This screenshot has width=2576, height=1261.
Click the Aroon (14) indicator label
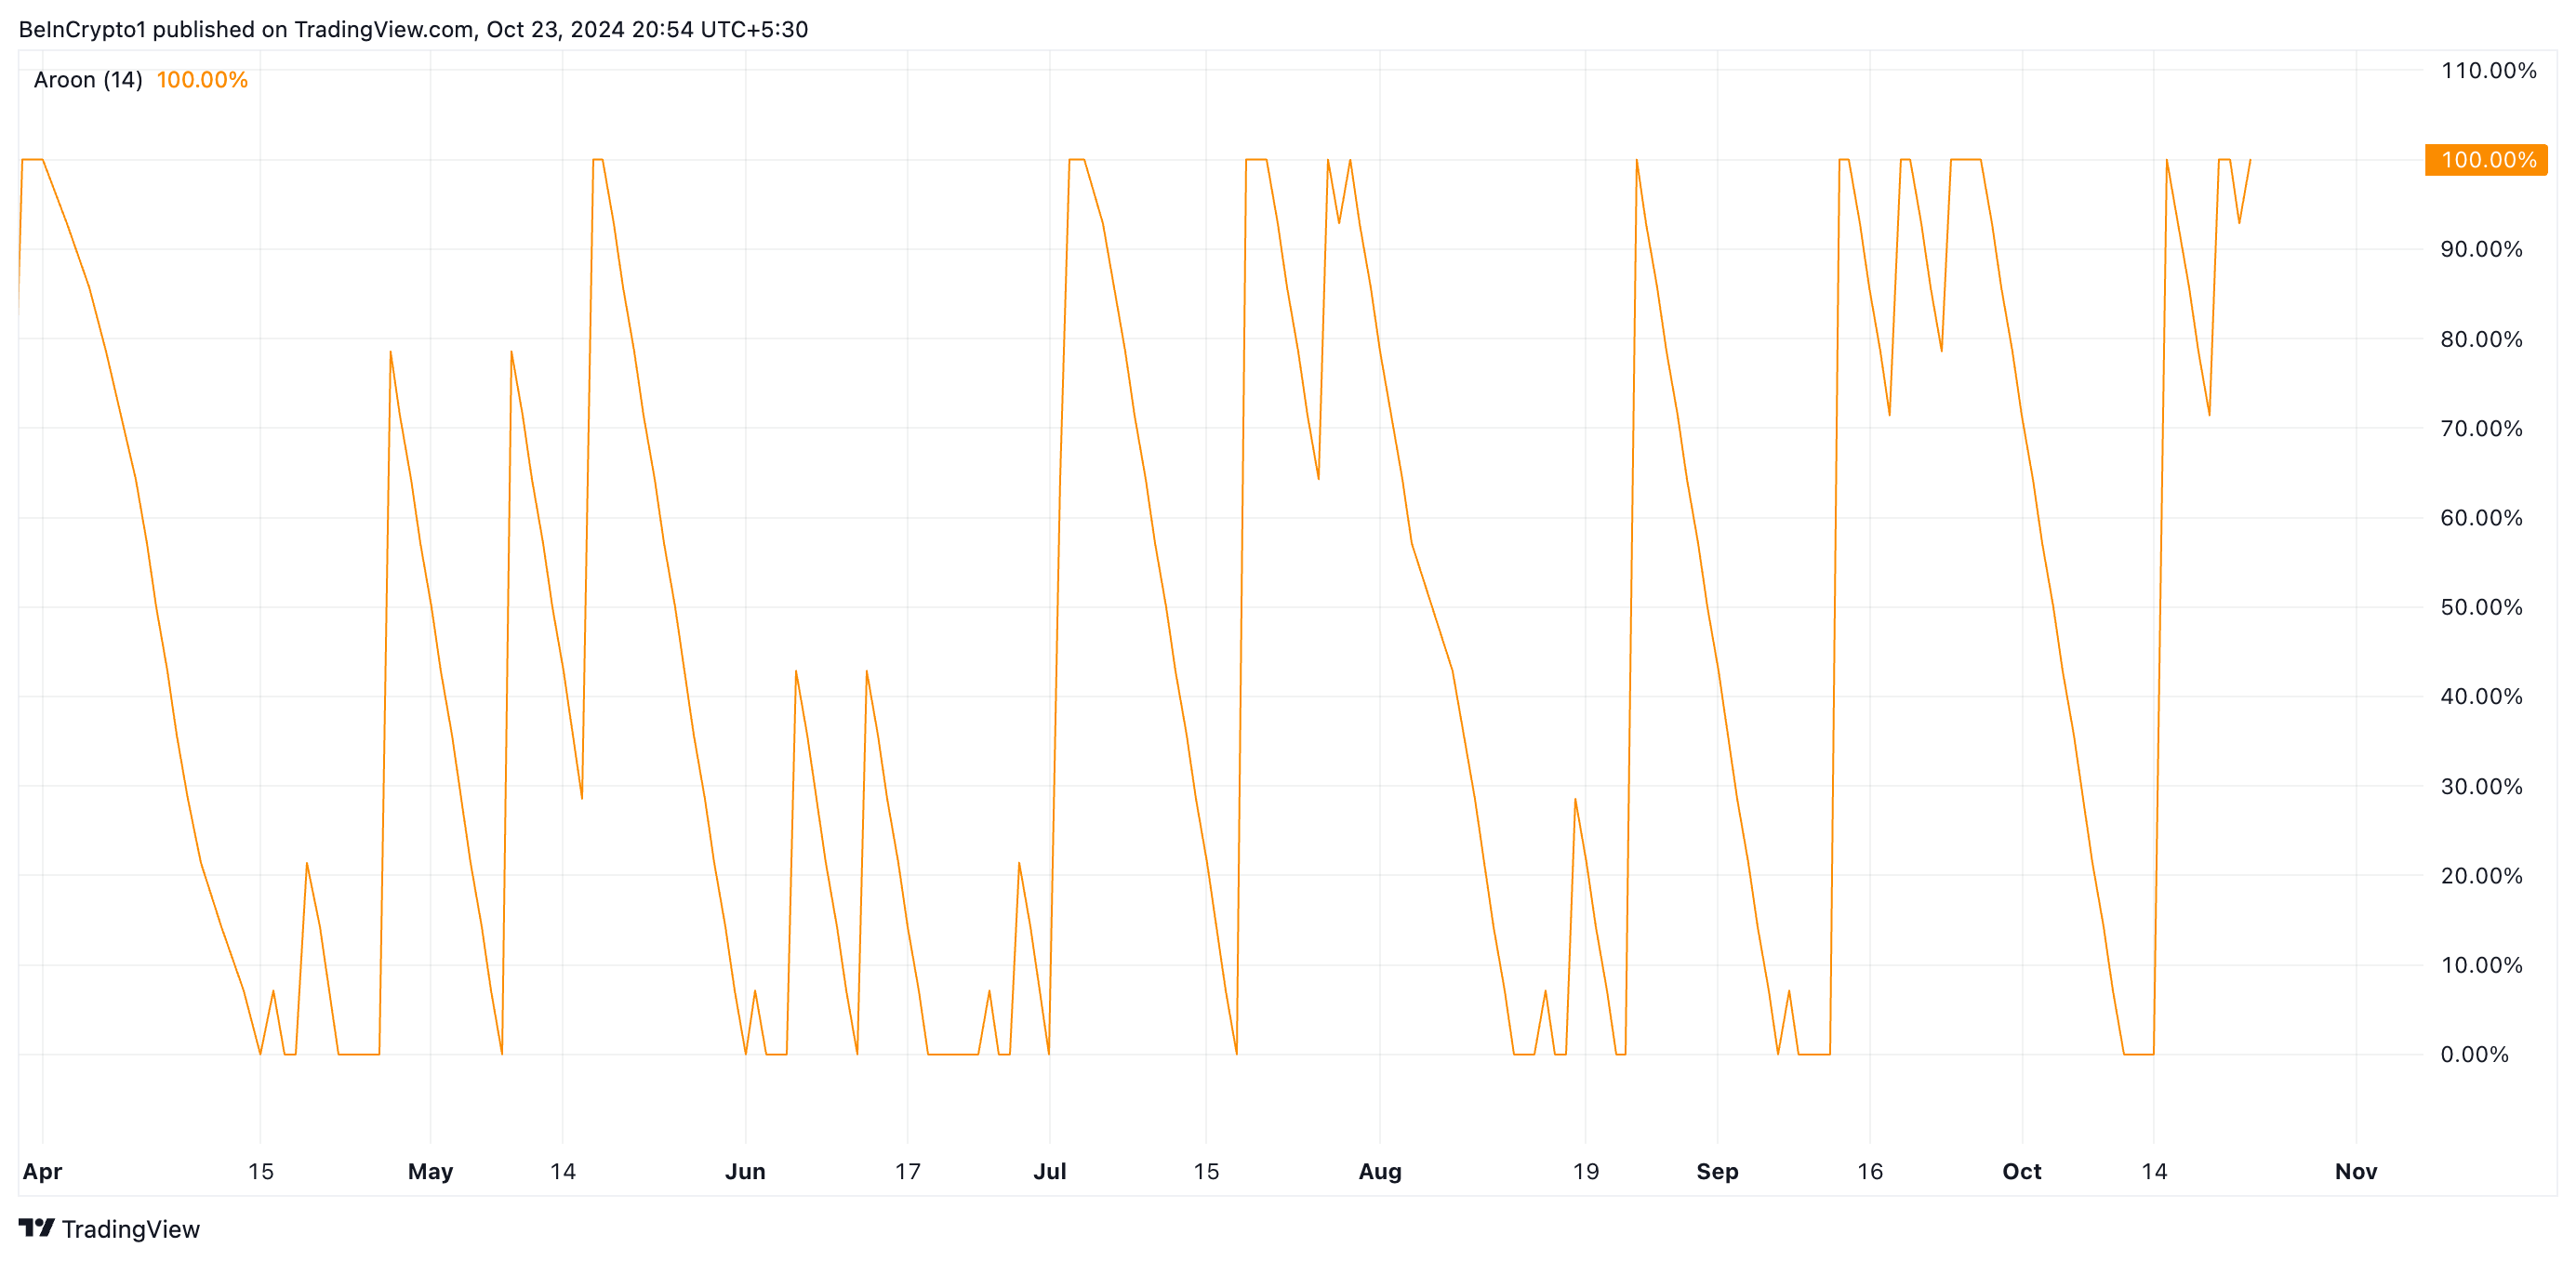coord(88,80)
